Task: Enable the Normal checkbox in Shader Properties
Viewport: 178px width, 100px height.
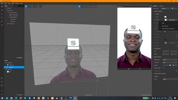Action: coord(176,34)
